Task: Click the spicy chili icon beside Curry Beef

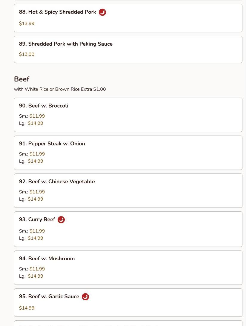Action: (x=61, y=220)
